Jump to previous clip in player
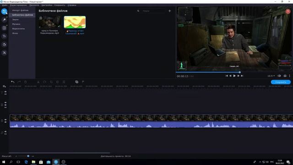Screen dimensions: 293x165 point(227,76)
